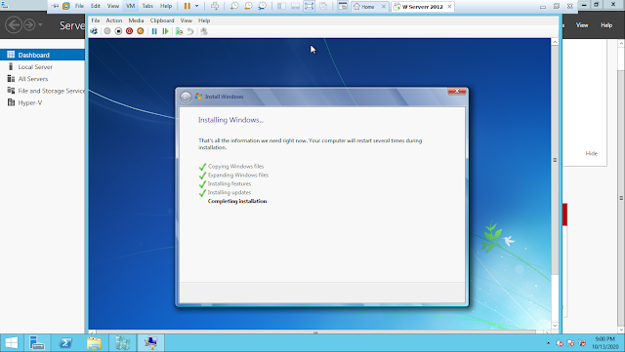Screen dimensions: 625x352
Task: Click the VMware revert to snapshot icon
Action: pos(248,6)
